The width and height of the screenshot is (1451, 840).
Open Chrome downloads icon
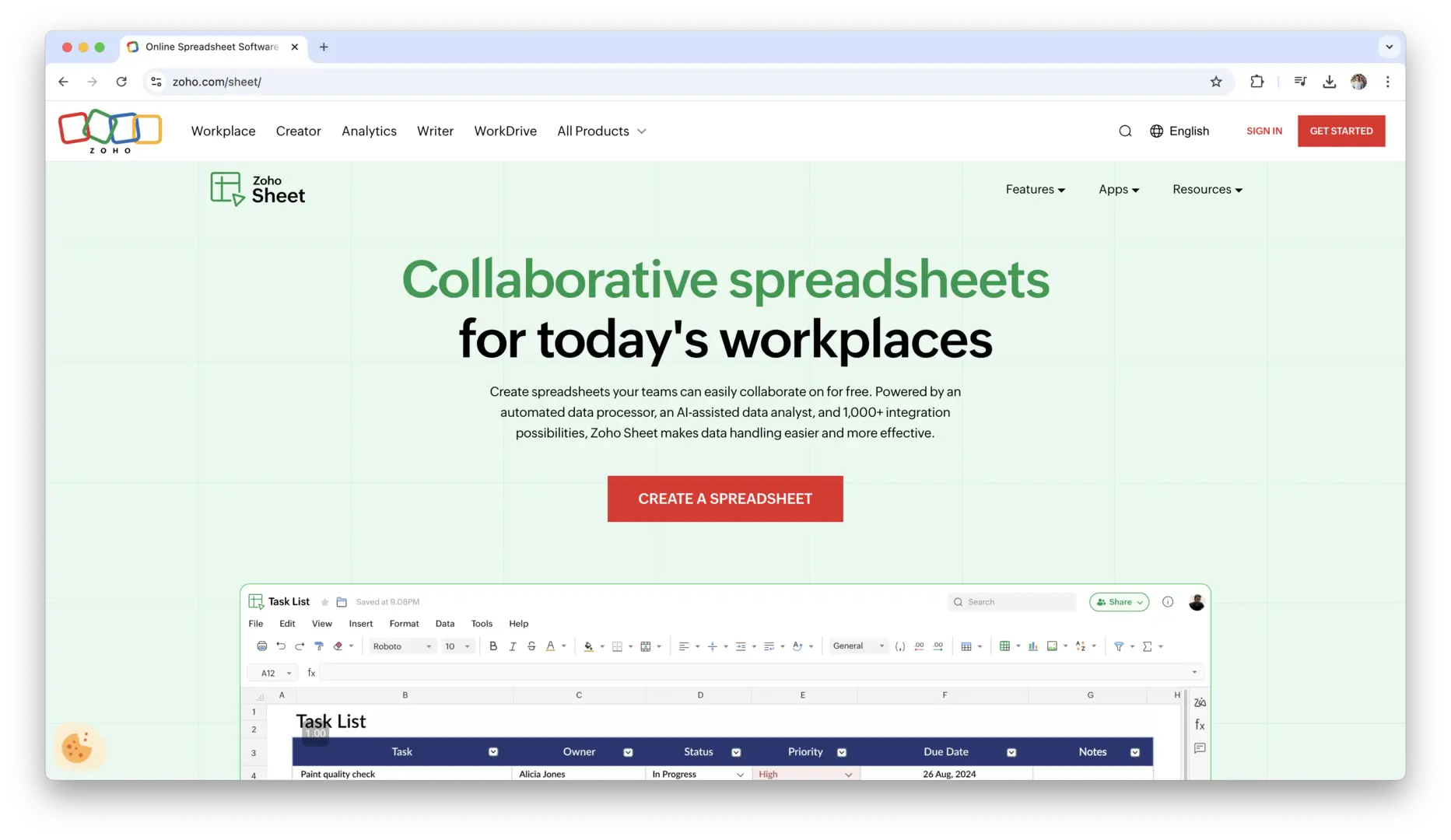[x=1329, y=82]
